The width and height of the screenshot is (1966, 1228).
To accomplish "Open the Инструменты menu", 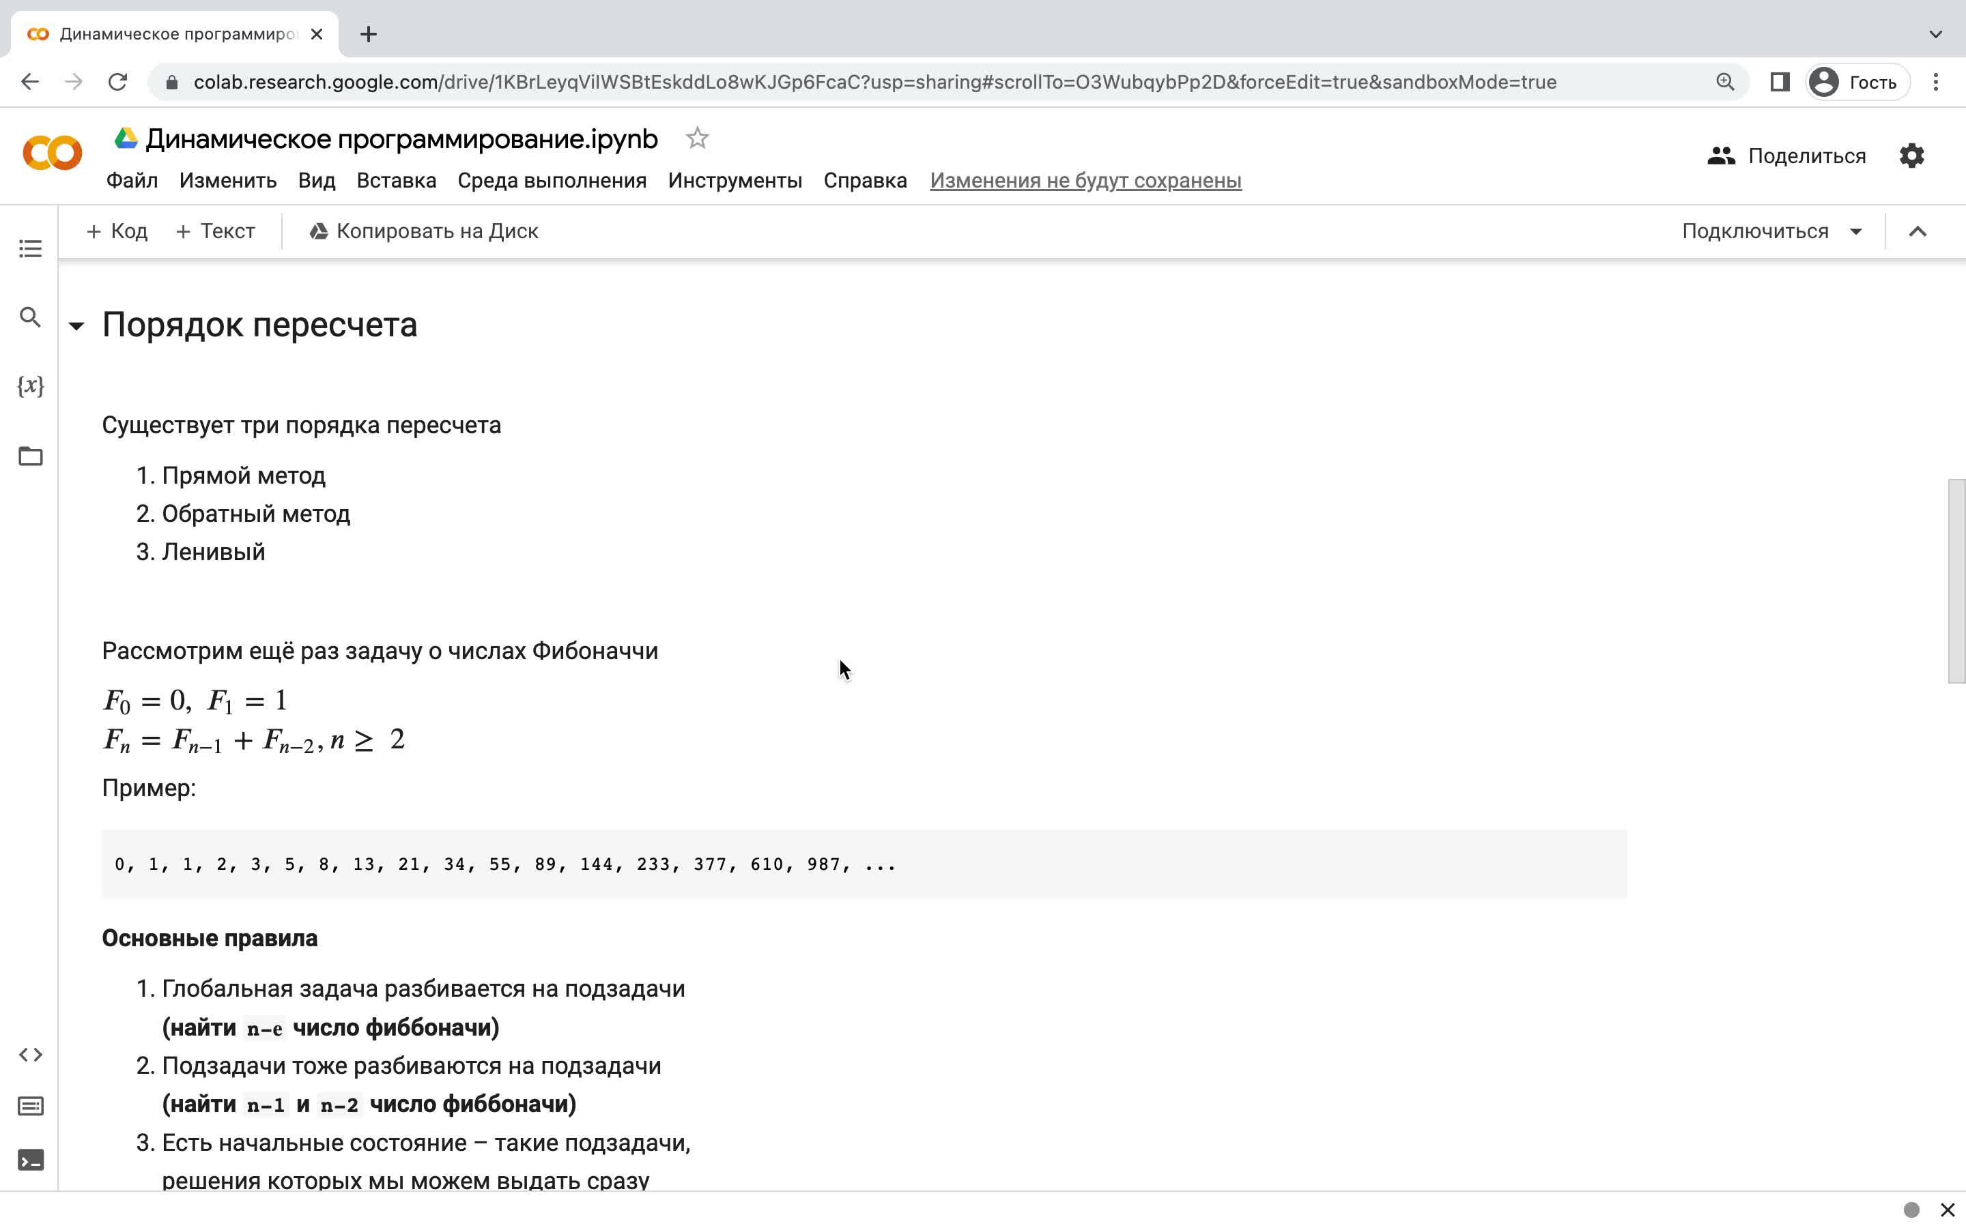I will (735, 180).
